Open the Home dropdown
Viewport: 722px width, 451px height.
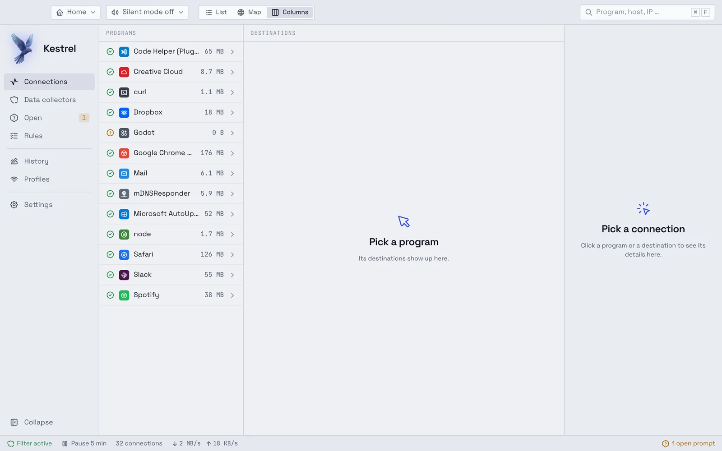coord(76,12)
